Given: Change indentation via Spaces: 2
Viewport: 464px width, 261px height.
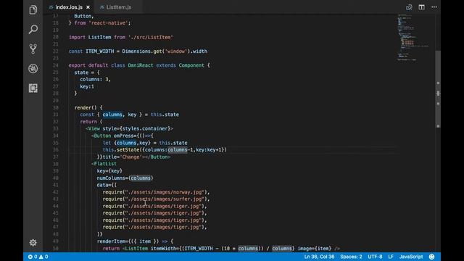Looking at the screenshot, I should coord(351,257).
